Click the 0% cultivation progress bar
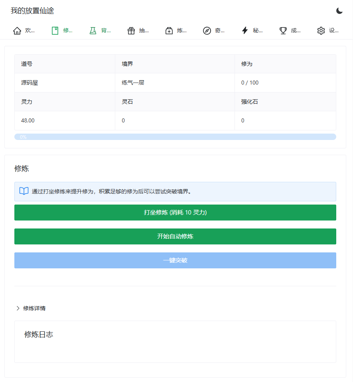The image size is (353, 382). 175,137
